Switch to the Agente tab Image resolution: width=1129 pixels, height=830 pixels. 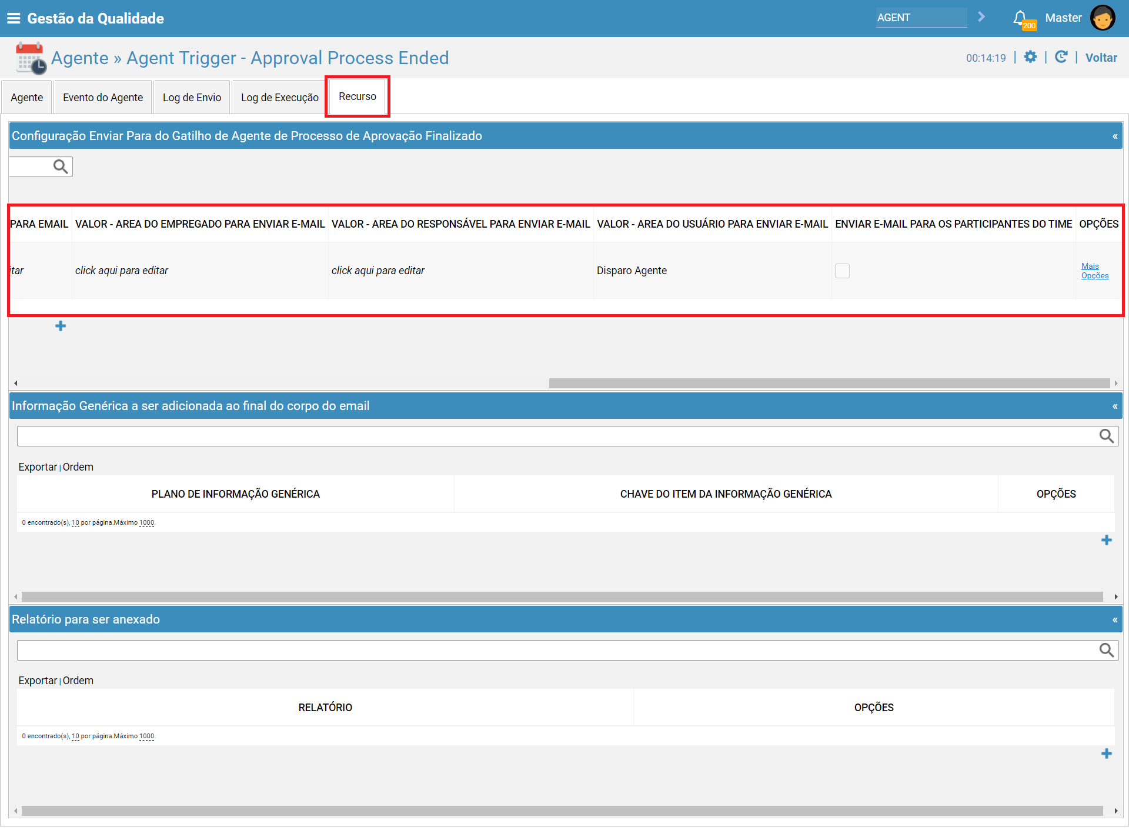pos(27,98)
